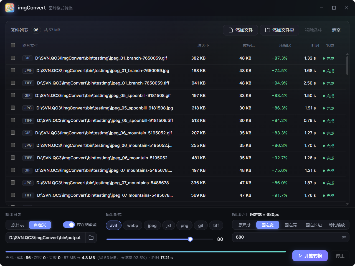
Task: Click the 压缩比 column header
Action: click(285, 45)
